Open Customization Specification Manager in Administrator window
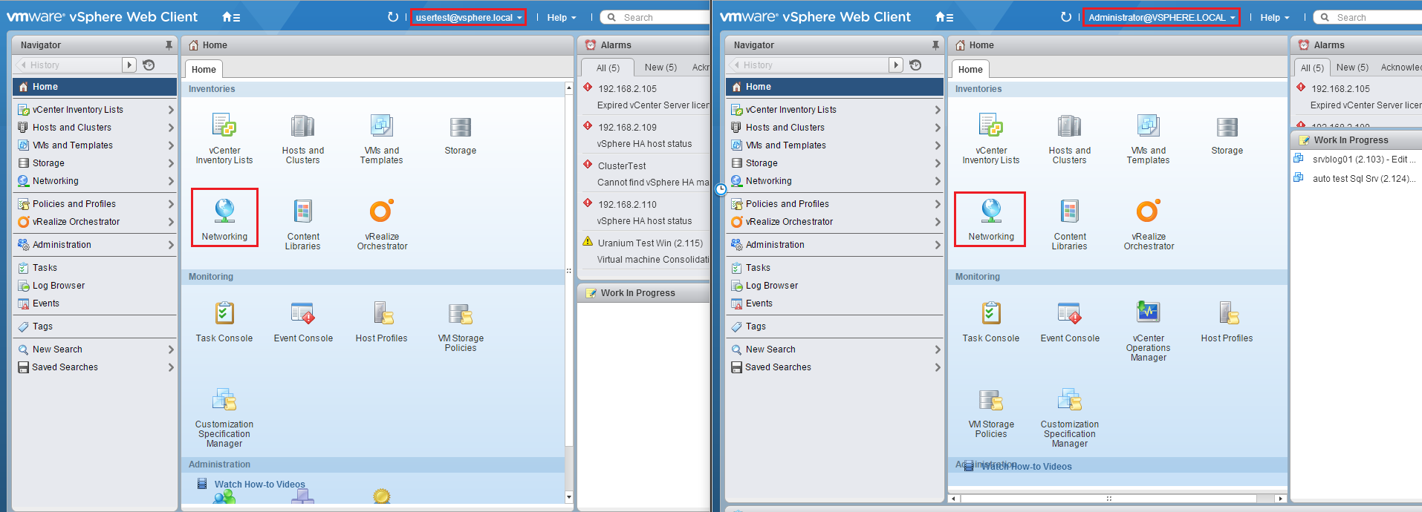Screen dimensions: 1422x512 point(1070,417)
